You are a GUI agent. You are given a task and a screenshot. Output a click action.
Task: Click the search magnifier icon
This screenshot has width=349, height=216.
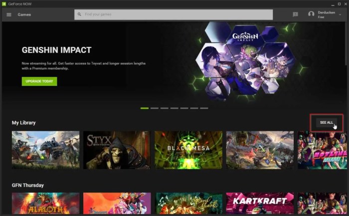(x=79, y=14)
